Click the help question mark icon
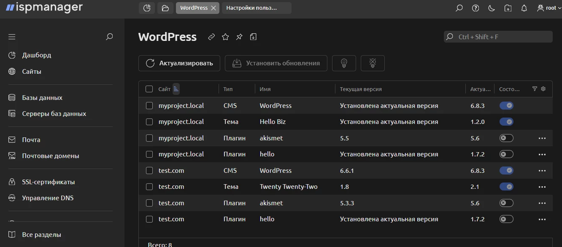This screenshot has width=562, height=247. [476, 8]
